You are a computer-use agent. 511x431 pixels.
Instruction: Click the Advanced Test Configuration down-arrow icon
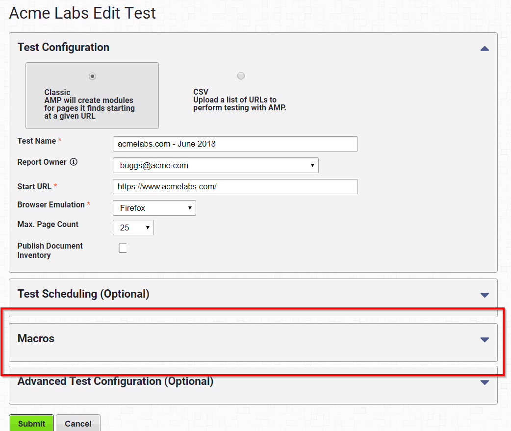point(485,382)
